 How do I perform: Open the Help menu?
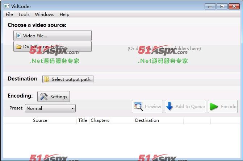click(x=64, y=15)
